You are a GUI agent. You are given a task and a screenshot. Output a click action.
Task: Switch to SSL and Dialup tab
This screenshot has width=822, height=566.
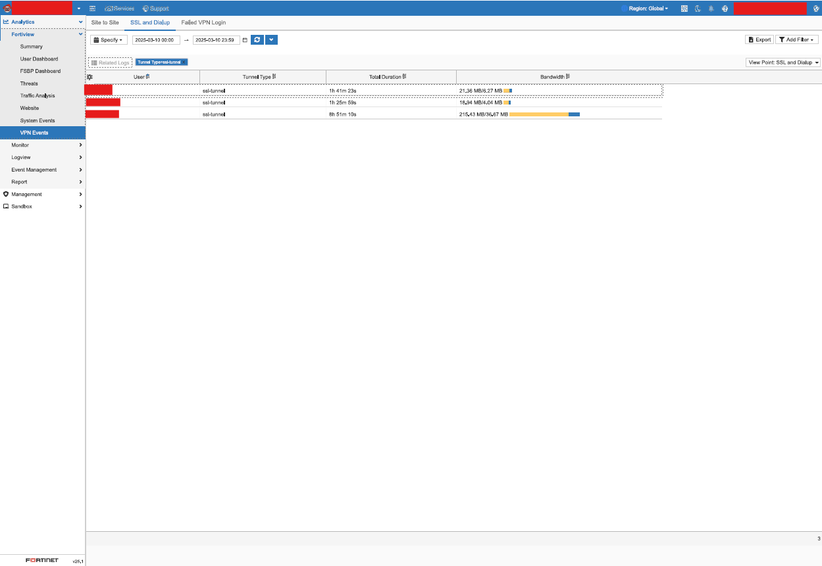[x=150, y=22]
